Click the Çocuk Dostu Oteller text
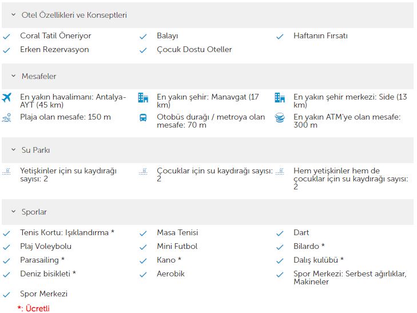The height and width of the screenshot is (313, 417). [x=194, y=49]
